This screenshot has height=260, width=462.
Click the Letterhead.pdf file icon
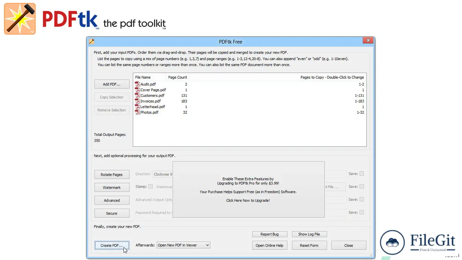(138, 107)
